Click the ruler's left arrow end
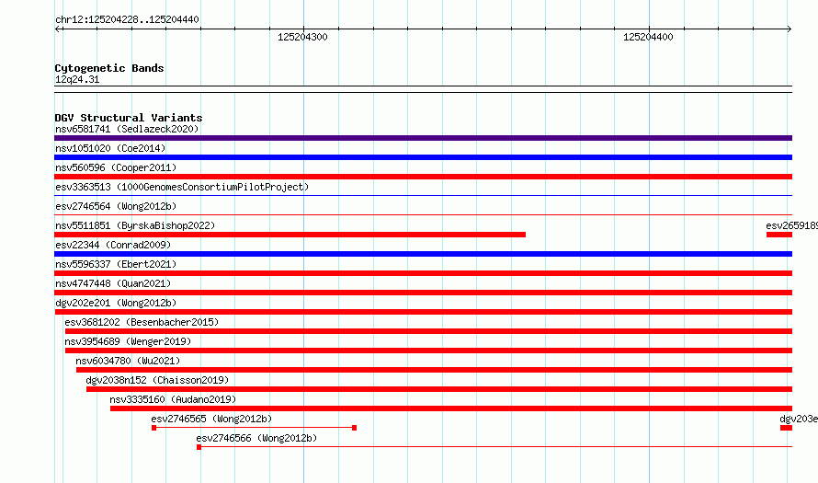This screenshot has width=818, height=483. 57,29
